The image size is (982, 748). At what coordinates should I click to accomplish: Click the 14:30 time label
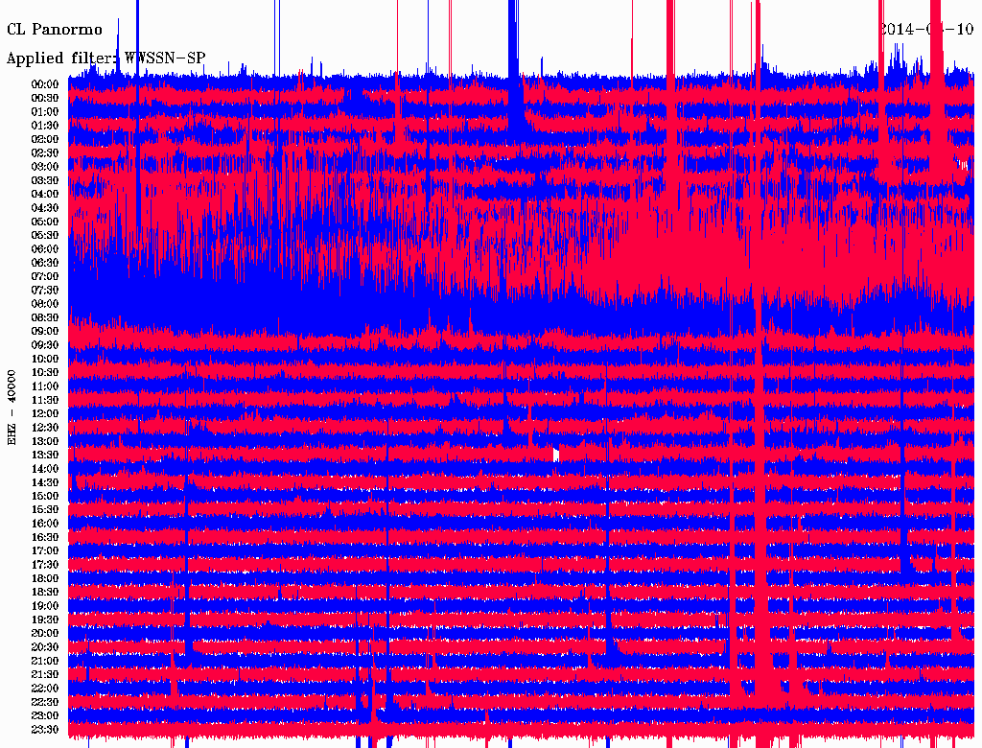45,482
